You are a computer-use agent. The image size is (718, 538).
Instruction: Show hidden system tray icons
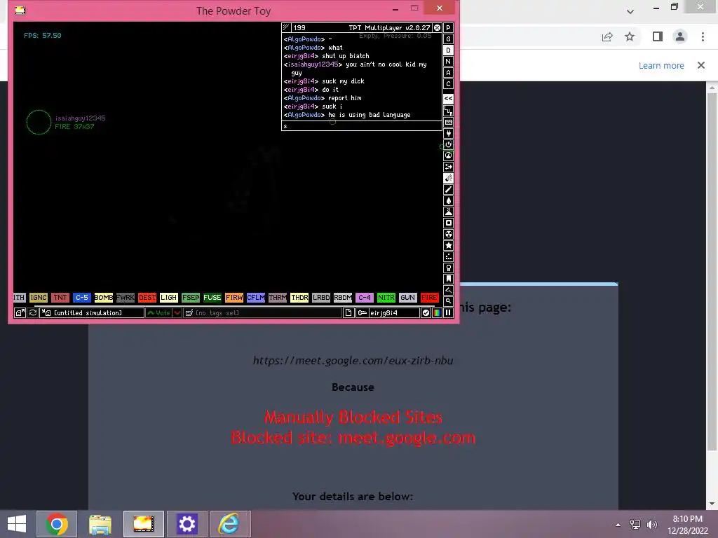coord(618,525)
